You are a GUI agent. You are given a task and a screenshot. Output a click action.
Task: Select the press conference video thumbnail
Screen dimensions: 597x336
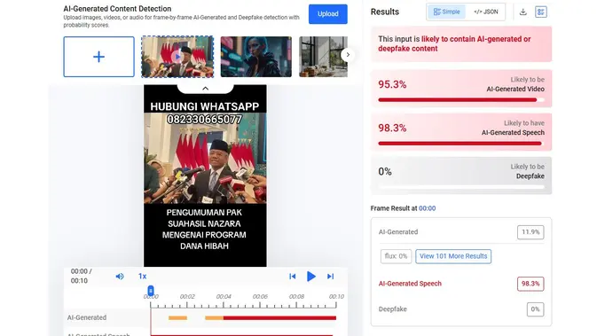click(x=177, y=57)
